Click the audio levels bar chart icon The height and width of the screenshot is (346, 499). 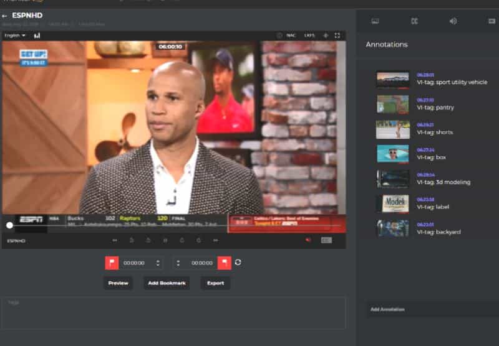coord(37,35)
